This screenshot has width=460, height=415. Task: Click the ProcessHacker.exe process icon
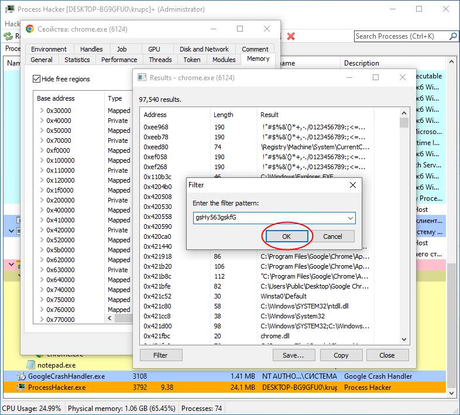tap(21, 387)
